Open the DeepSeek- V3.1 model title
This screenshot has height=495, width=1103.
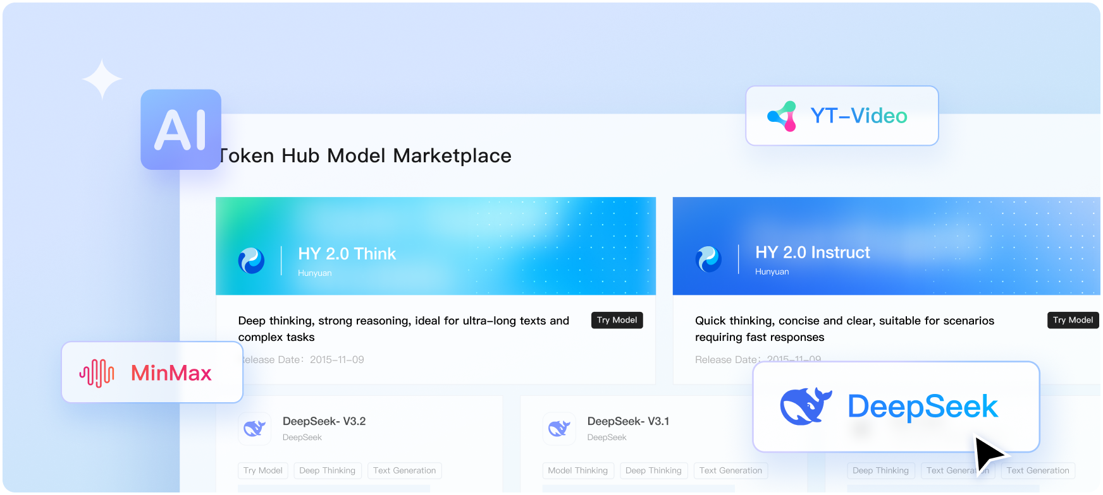[629, 421]
